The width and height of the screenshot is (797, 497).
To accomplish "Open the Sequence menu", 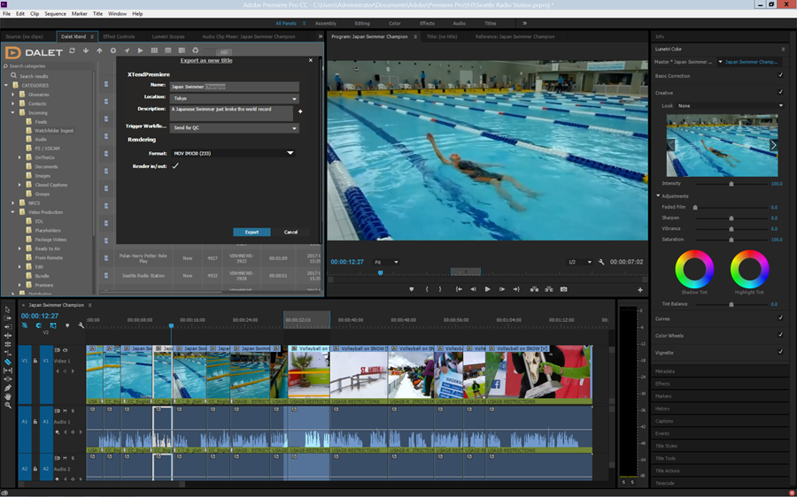I will coord(55,14).
